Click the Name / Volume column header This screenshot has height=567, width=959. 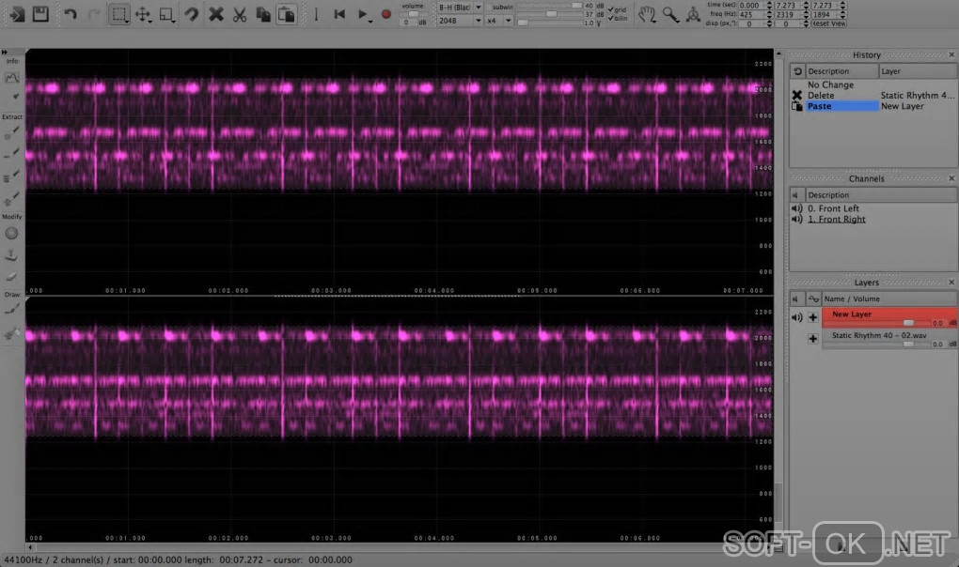click(889, 299)
